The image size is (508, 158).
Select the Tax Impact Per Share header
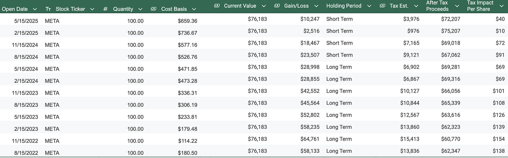(x=480, y=6)
